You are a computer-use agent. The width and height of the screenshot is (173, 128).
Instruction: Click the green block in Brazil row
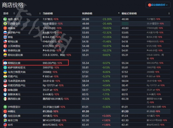[125, 23]
